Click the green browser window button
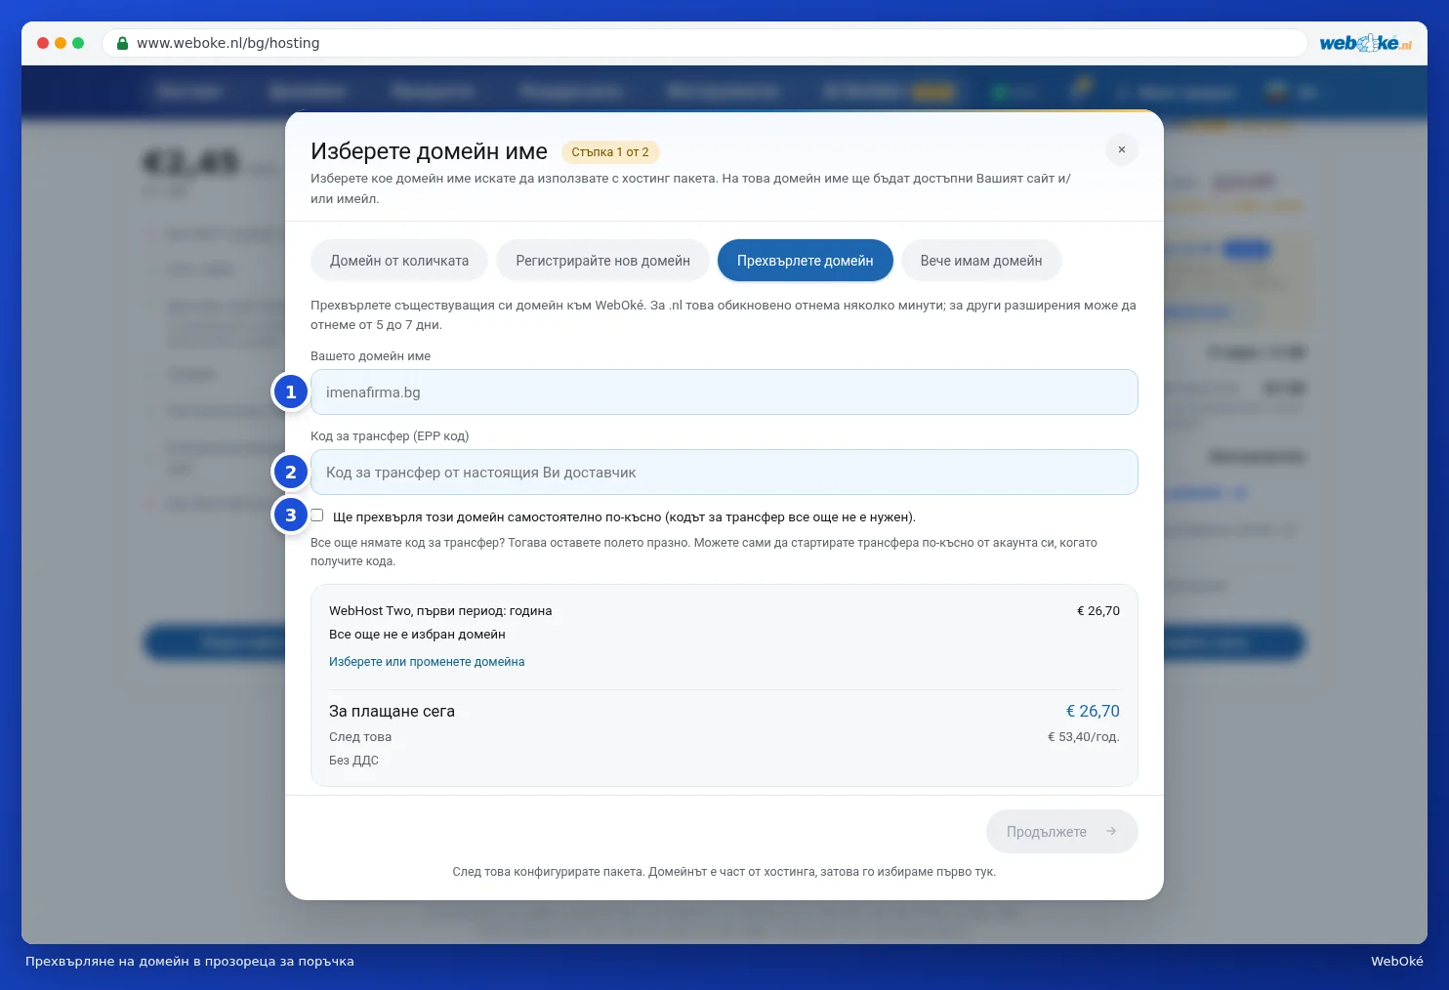Viewport: 1449px width, 990px height. 78,43
